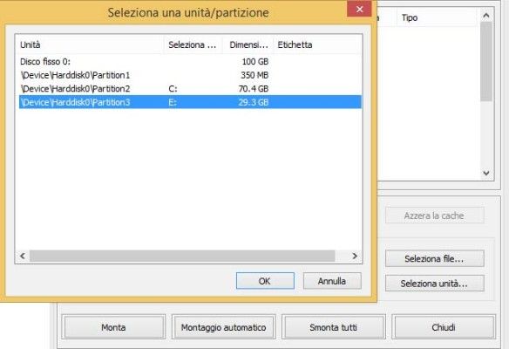Click the horizontal scrollbar left arrow
509x349 pixels.
pos(23,256)
